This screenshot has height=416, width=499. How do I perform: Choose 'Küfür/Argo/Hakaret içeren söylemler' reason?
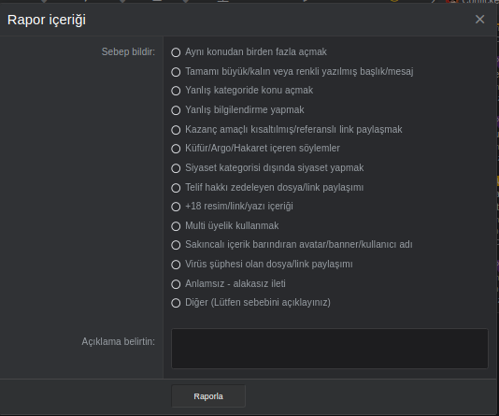pyautogui.click(x=176, y=149)
